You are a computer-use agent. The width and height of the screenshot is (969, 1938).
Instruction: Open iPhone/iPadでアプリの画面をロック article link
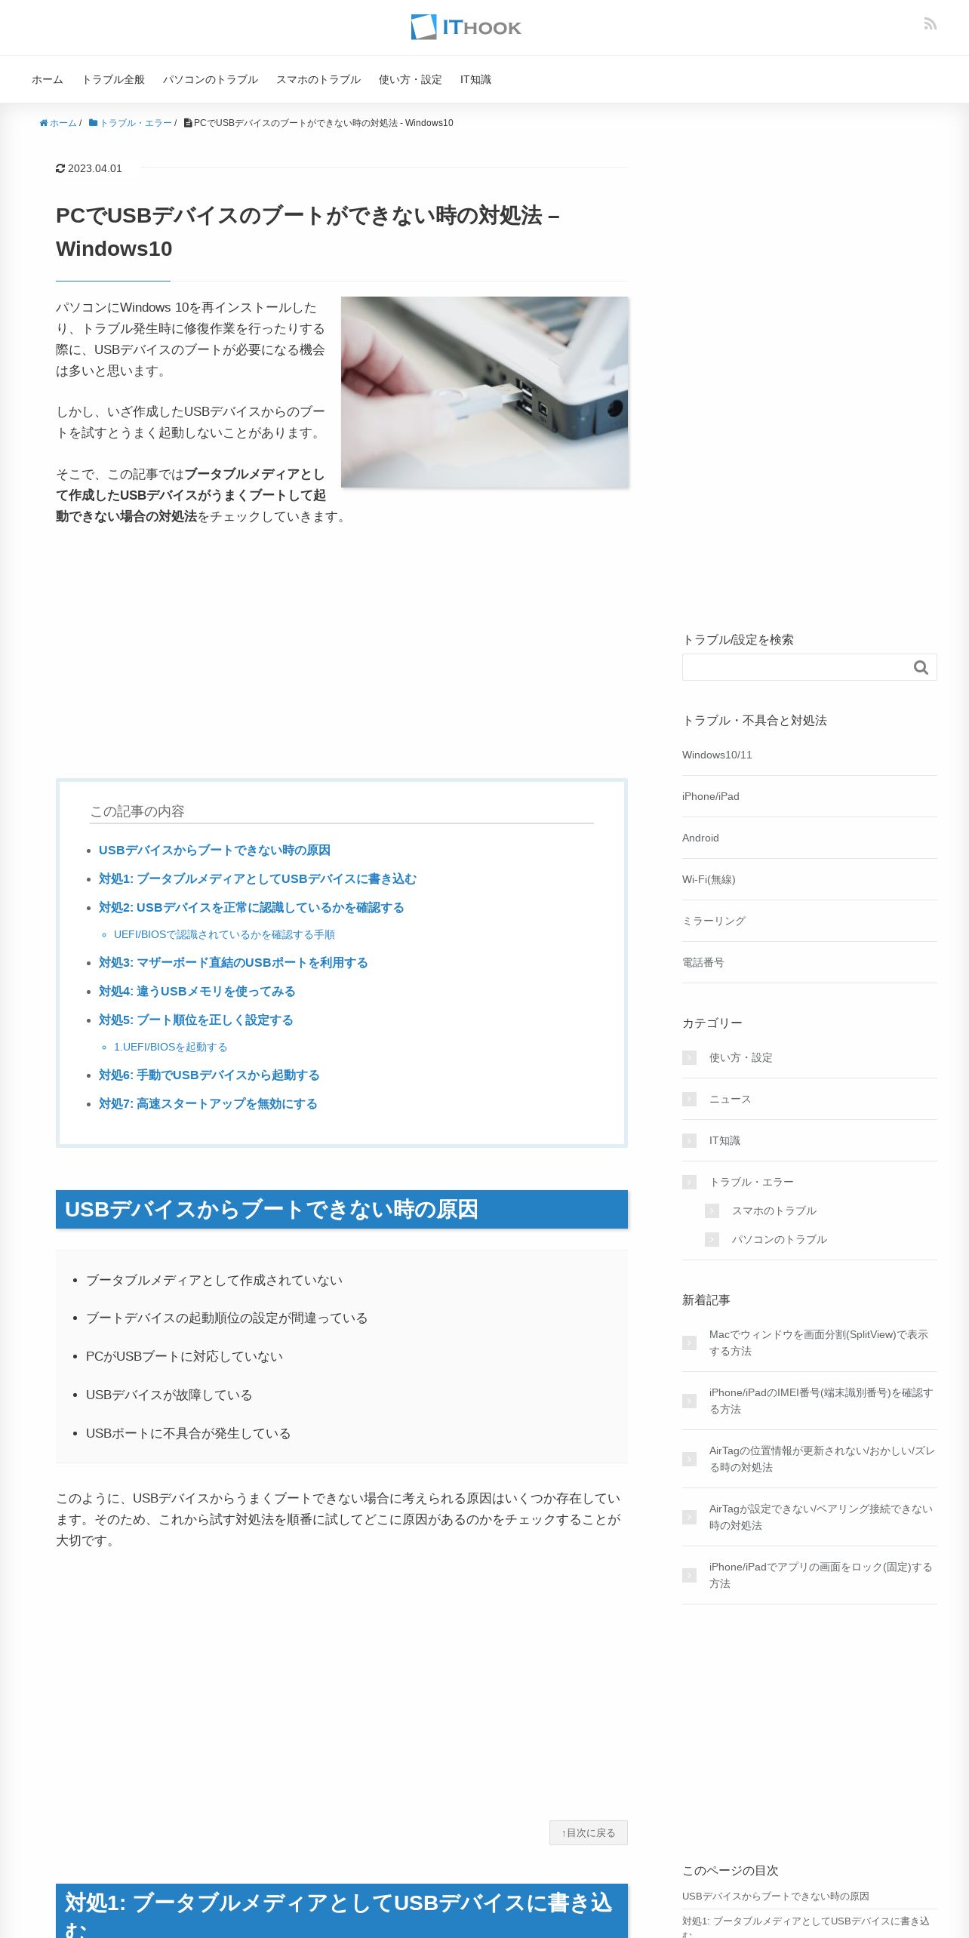click(821, 1576)
